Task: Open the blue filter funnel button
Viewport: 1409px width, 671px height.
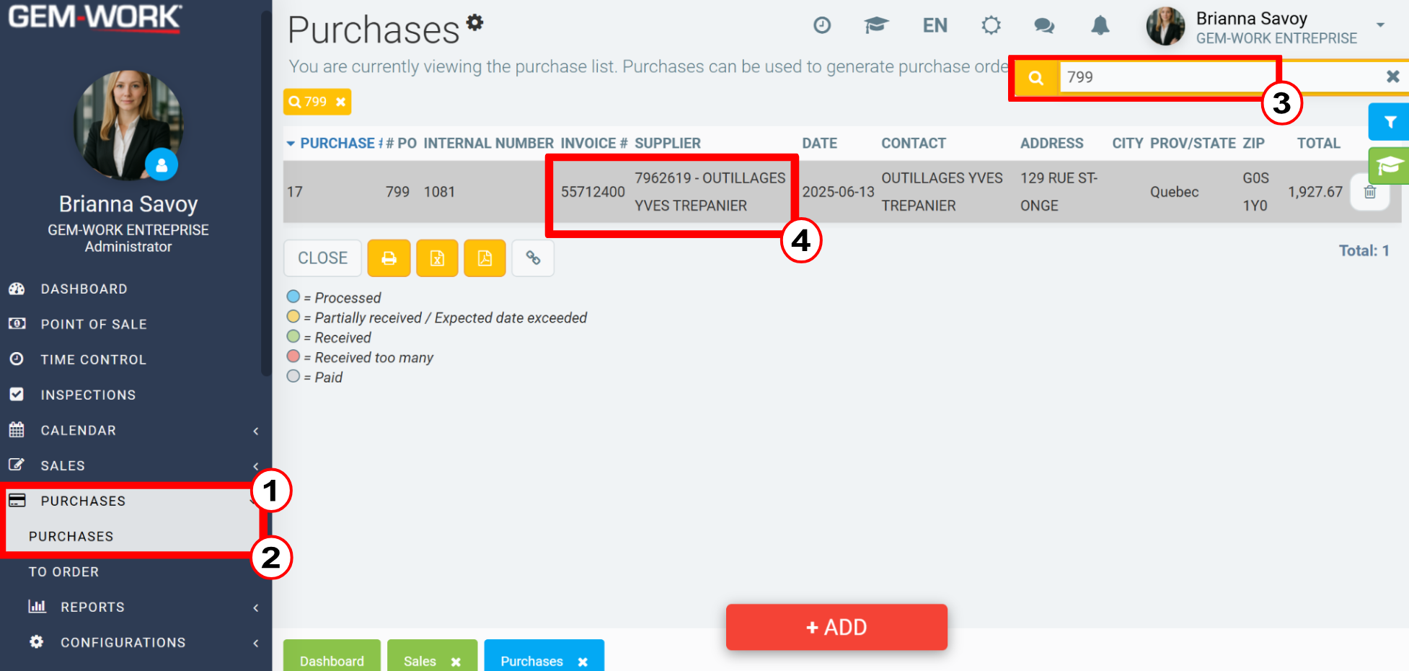Action: [x=1390, y=122]
